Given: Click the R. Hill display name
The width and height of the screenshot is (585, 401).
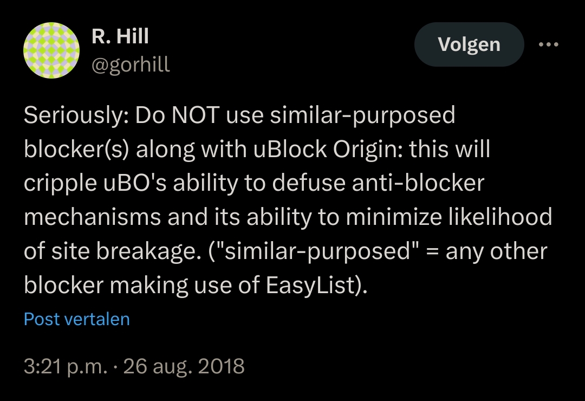Looking at the screenshot, I should pos(120,36).
